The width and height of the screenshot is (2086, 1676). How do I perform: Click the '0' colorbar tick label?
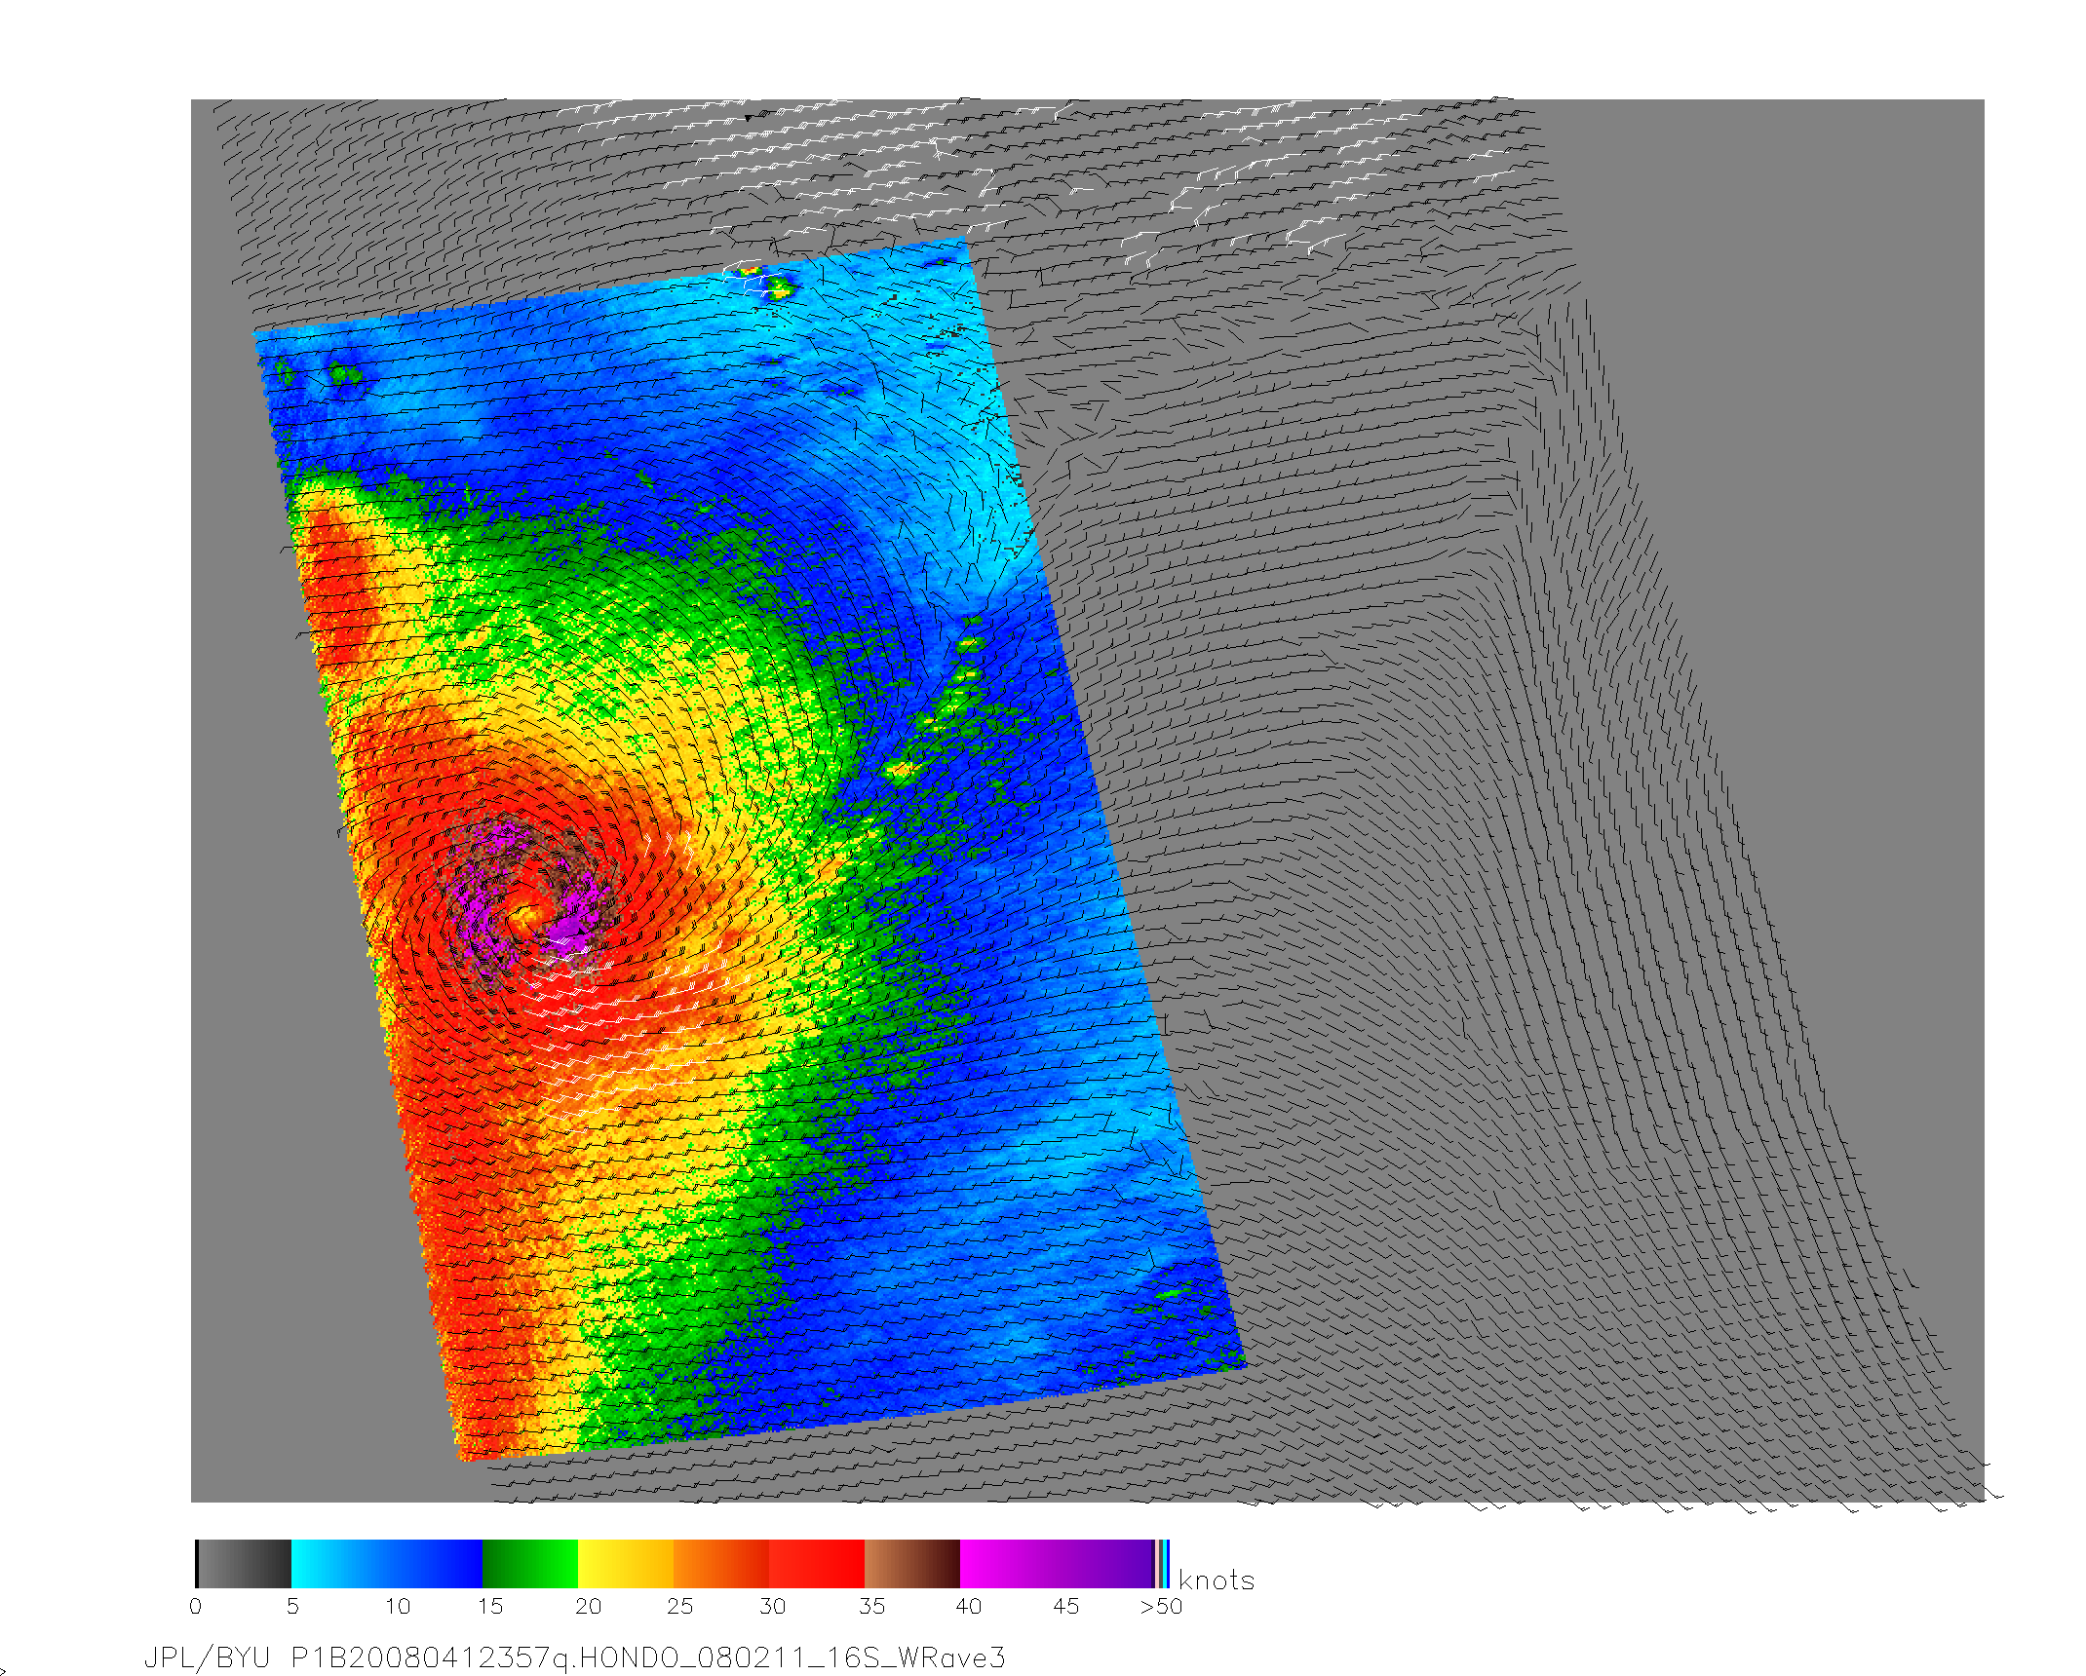[196, 1606]
